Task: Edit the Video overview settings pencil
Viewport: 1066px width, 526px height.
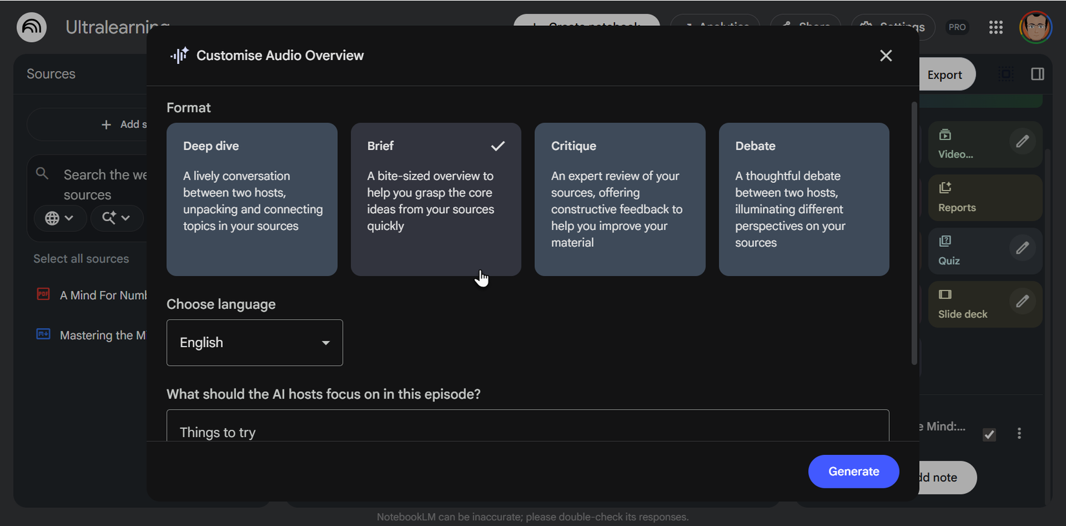Action: pos(1022,142)
